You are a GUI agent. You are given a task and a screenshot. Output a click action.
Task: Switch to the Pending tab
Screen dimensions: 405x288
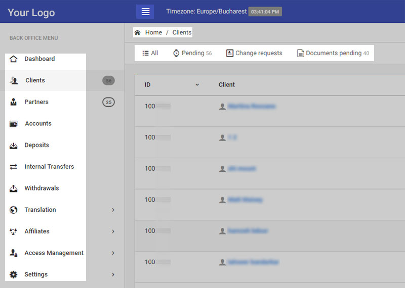192,53
